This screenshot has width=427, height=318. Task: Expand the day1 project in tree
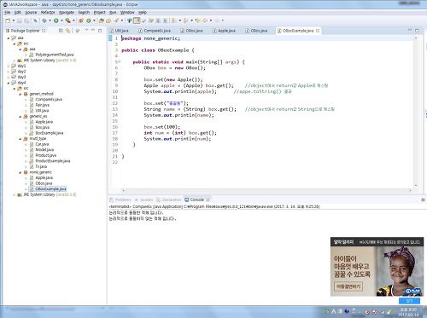pos(9,66)
